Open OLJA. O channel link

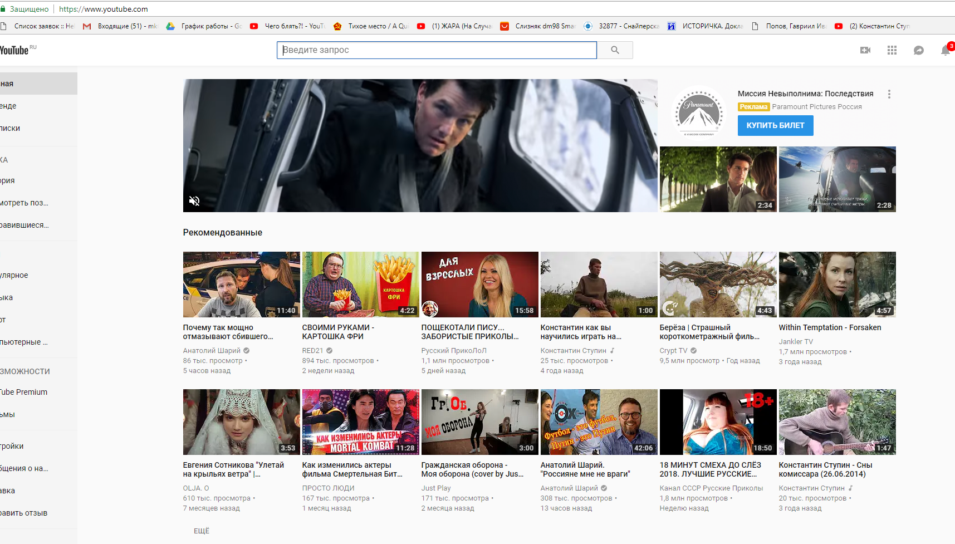coord(196,488)
